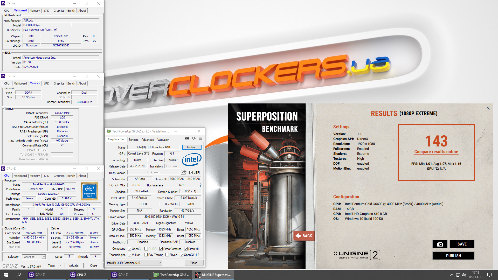This screenshot has width=498, height=280.
Task: Click Intel Pentium Gold badge in CPU-Z
Action: click(x=89, y=192)
